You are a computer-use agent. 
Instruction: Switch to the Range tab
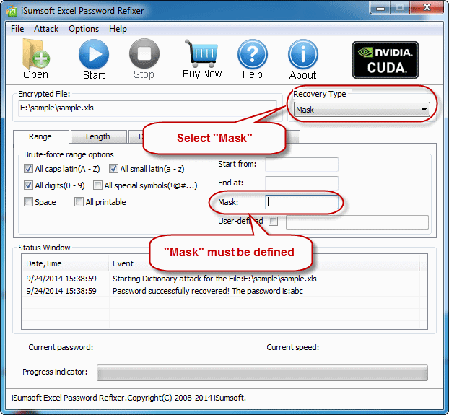pyautogui.click(x=40, y=136)
